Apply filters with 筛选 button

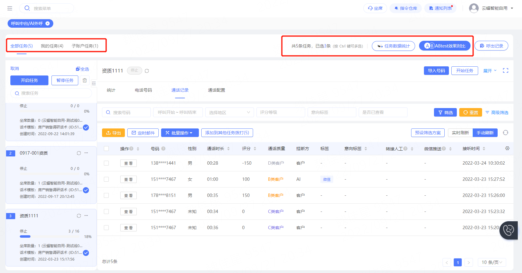pyautogui.click(x=446, y=112)
